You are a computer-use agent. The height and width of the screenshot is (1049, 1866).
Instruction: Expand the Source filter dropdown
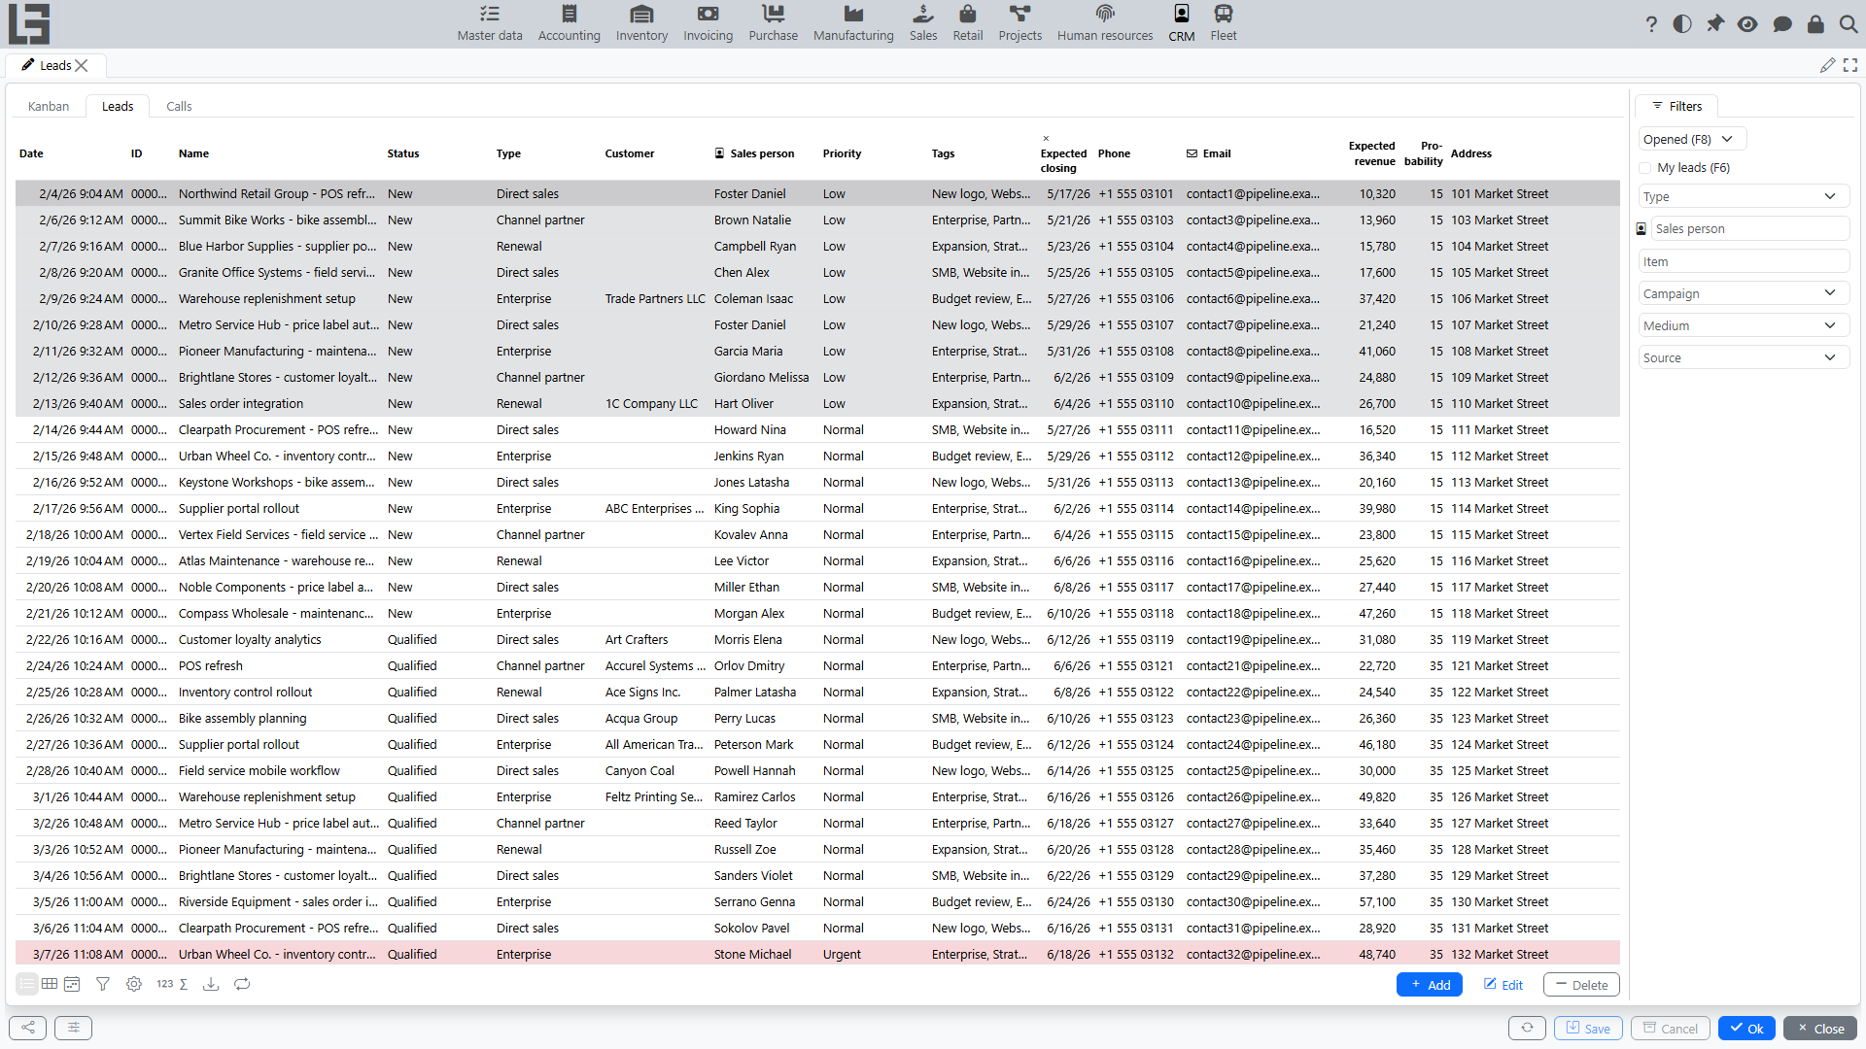tap(1744, 357)
